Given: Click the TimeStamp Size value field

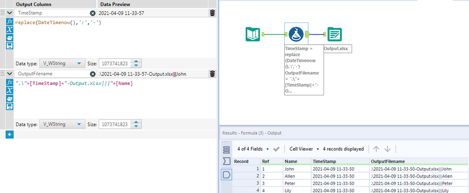Looking at the screenshot, I should click(115, 63).
